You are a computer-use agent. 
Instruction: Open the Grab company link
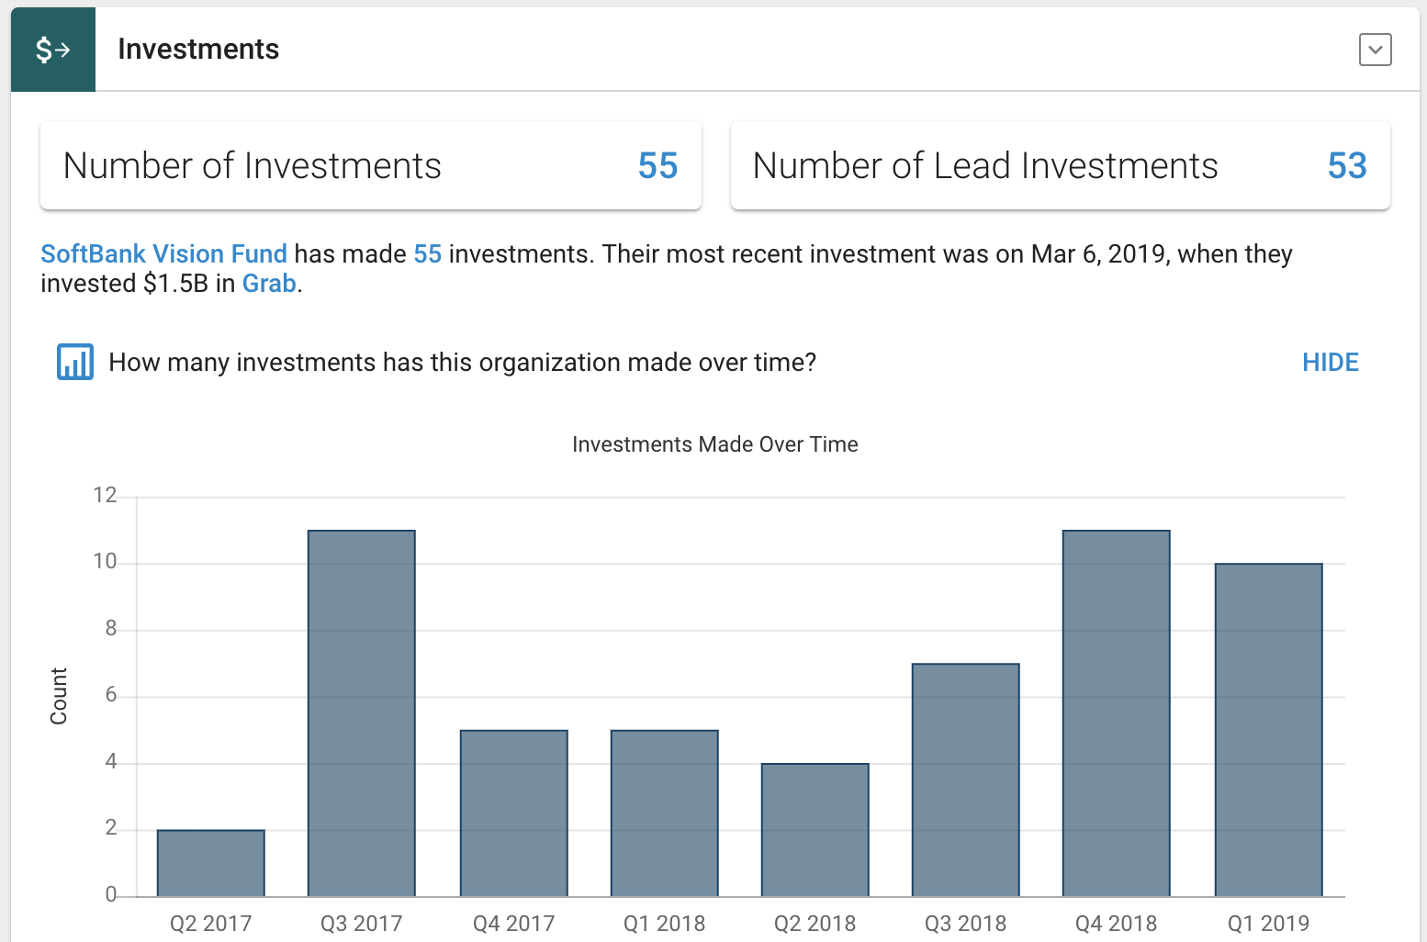(x=269, y=283)
